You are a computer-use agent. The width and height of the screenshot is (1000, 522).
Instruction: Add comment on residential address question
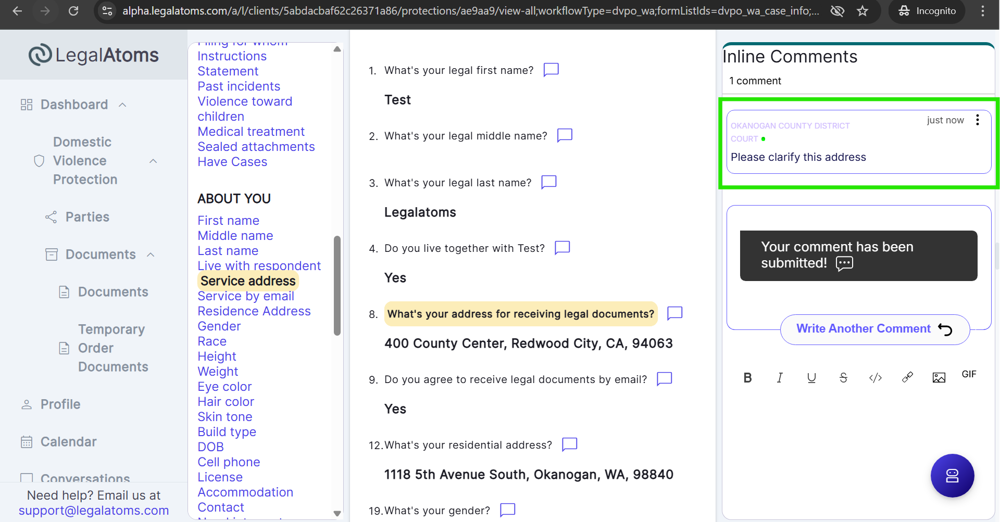[570, 444]
